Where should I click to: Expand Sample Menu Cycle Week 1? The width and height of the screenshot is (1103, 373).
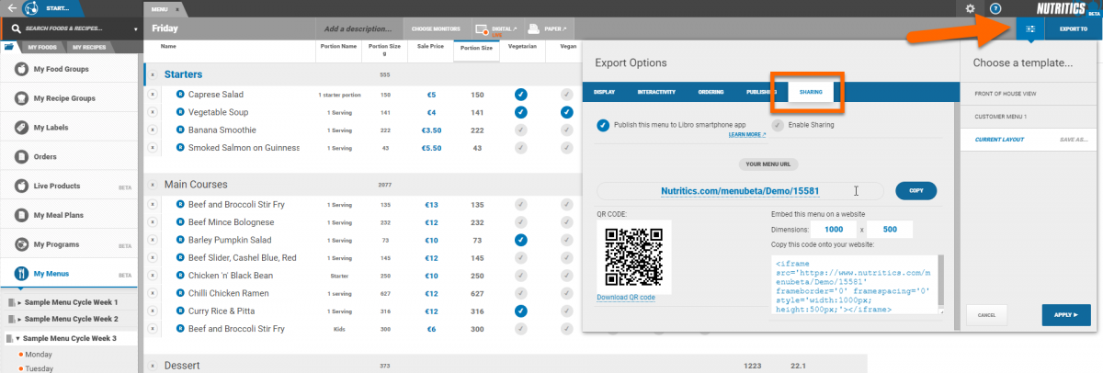click(18, 302)
